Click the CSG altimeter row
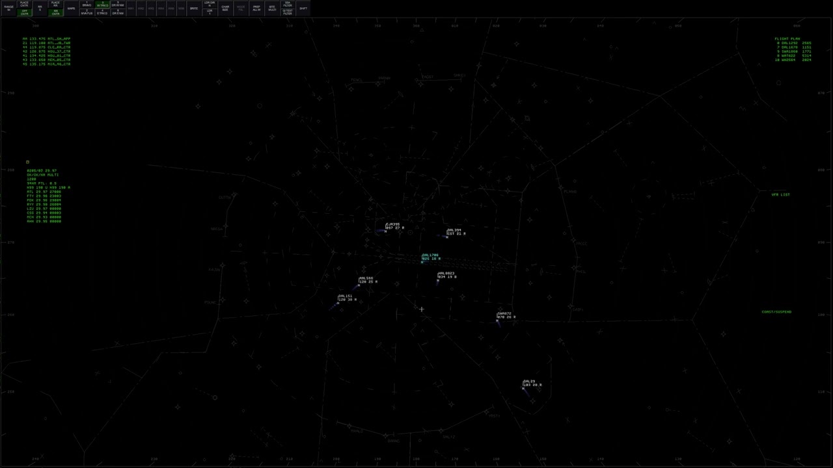This screenshot has height=468, width=833. point(44,213)
